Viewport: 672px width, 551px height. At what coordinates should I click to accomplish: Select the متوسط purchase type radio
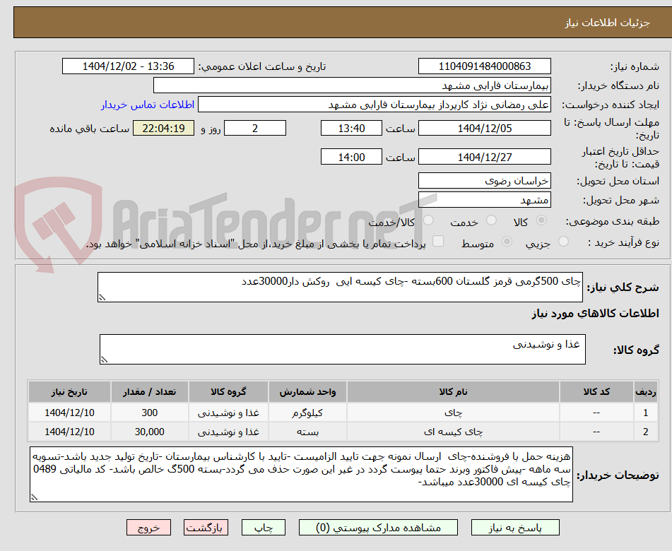(507, 242)
